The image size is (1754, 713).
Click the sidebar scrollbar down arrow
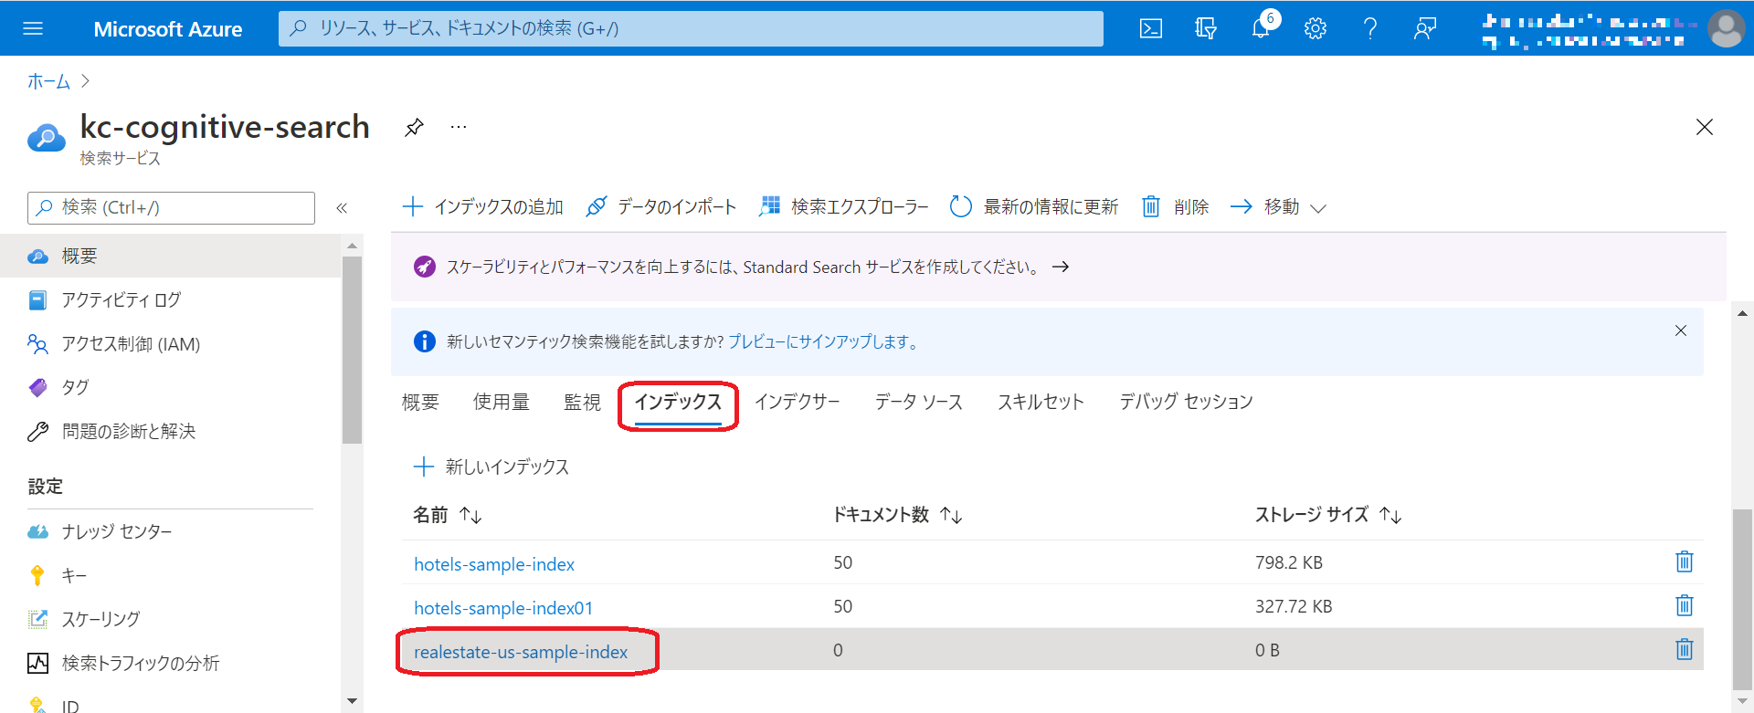point(353,701)
